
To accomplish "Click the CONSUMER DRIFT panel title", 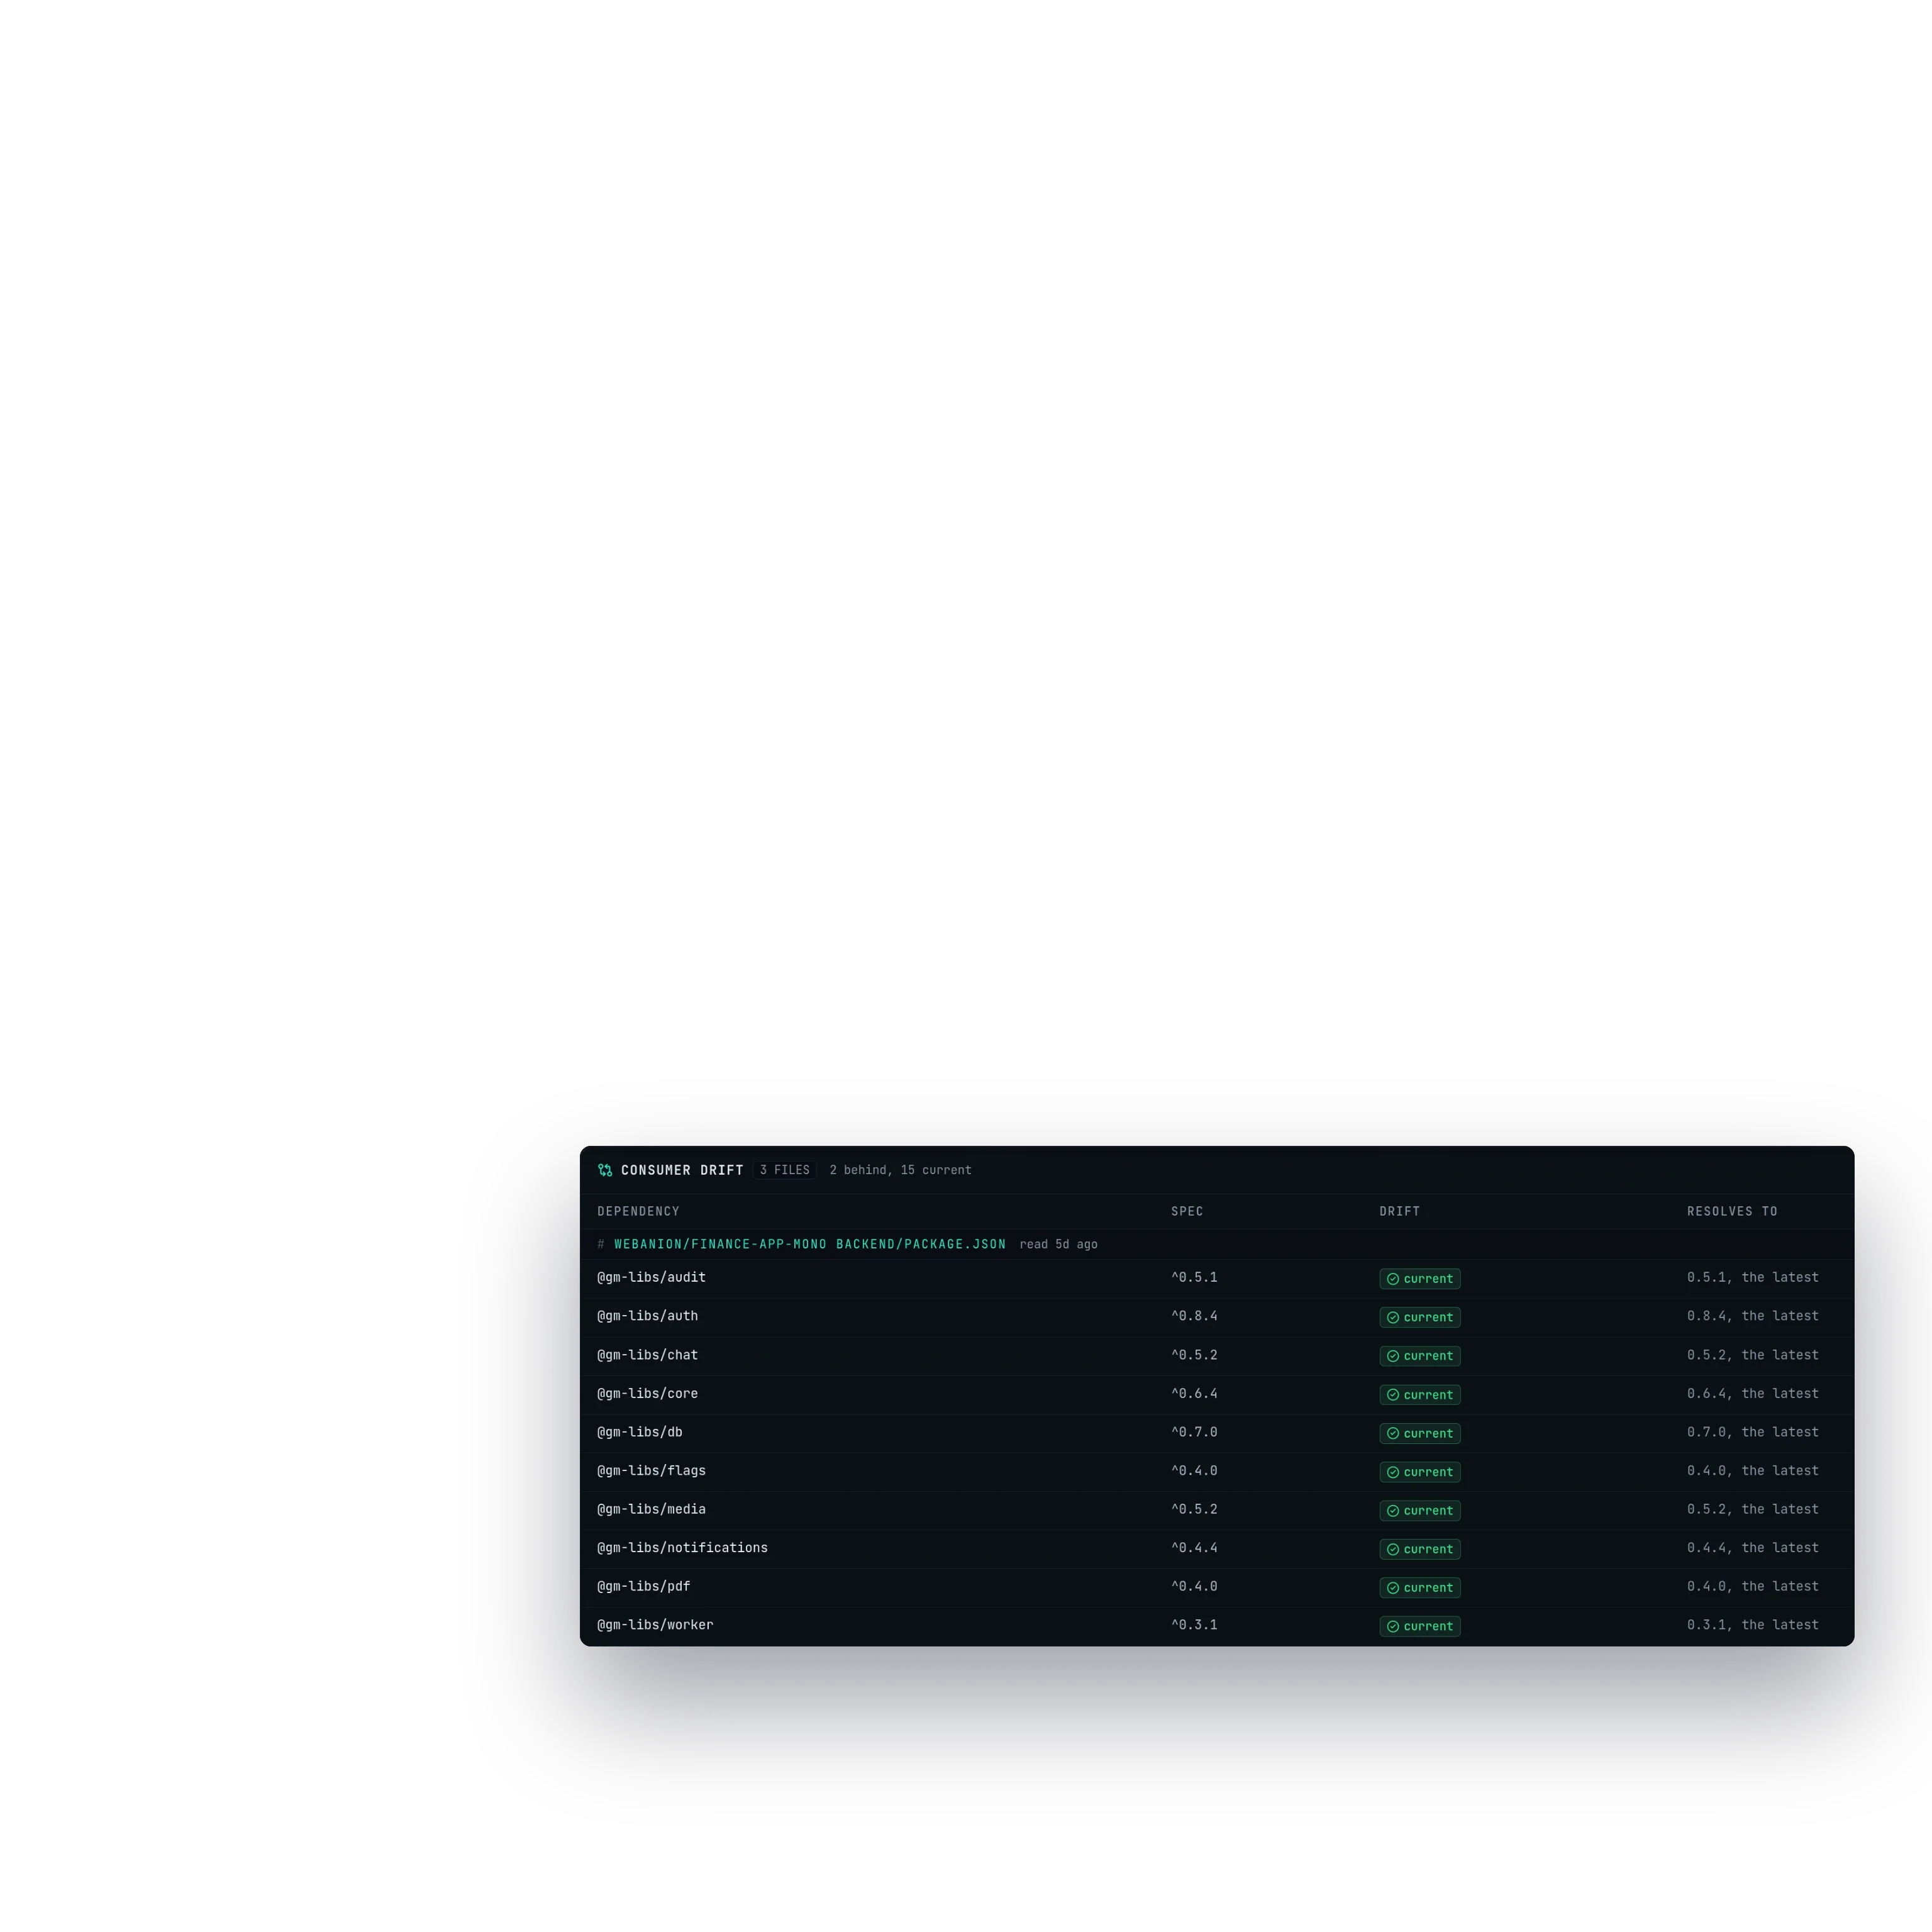I will (682, 1170).
